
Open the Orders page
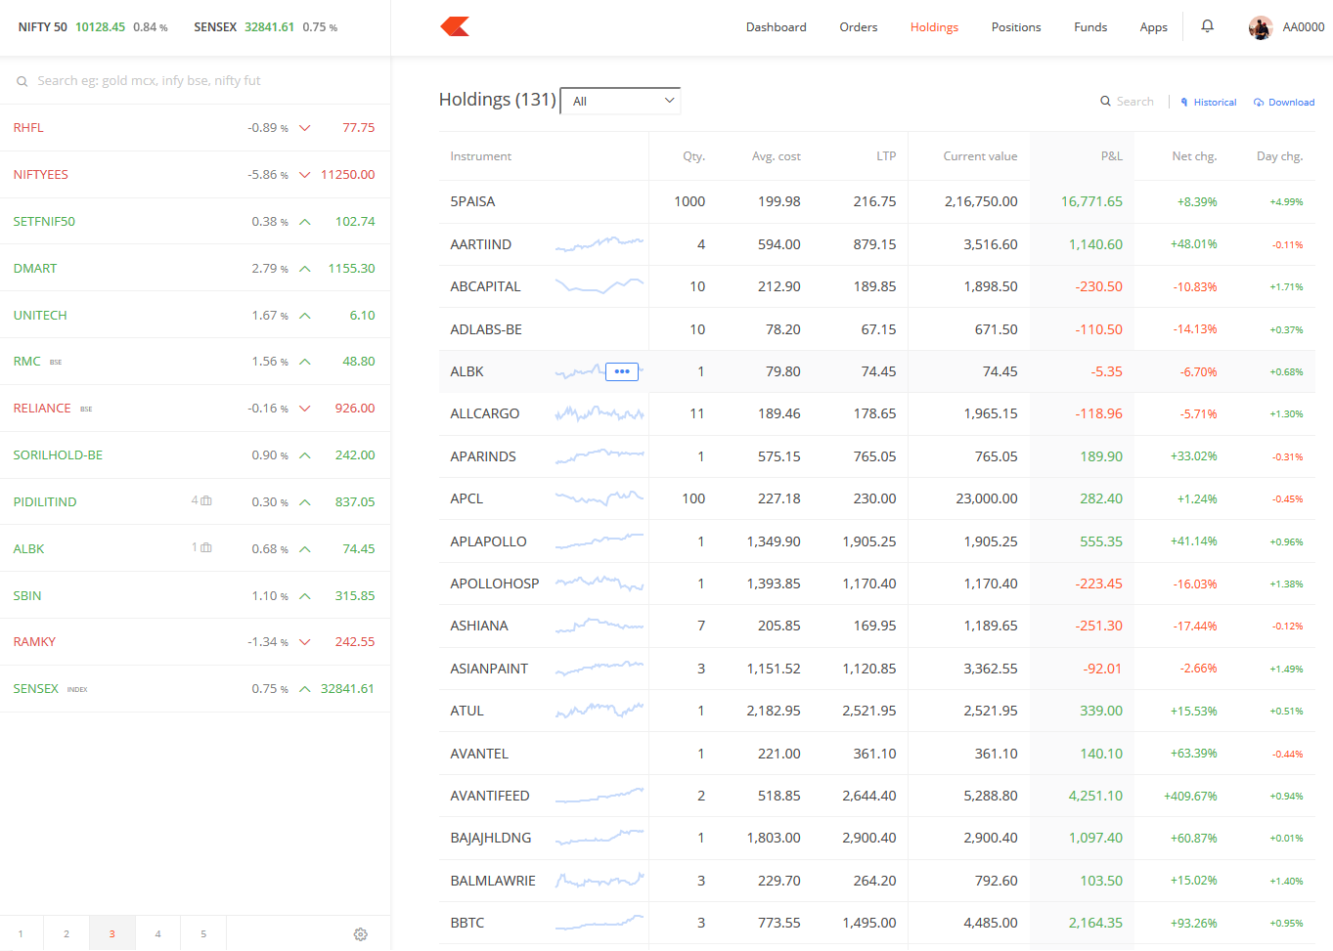pyautogui.click(x=859, y=27)
